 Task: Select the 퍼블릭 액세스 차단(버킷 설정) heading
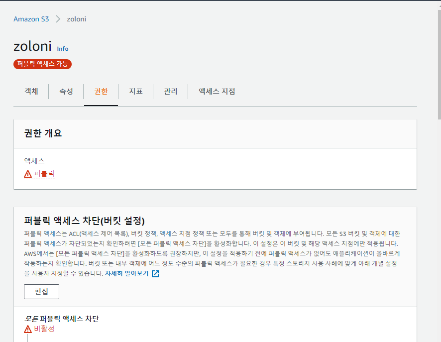point(85,221)
